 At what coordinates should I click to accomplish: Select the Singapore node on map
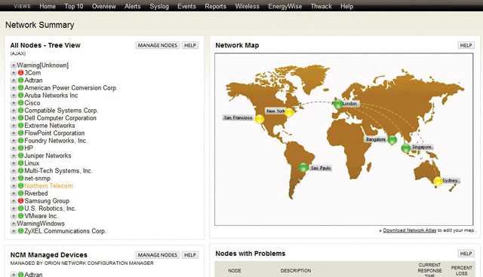coord(406,148)
